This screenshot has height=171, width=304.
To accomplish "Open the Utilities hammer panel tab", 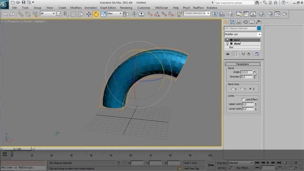I will tap(258, 22).
